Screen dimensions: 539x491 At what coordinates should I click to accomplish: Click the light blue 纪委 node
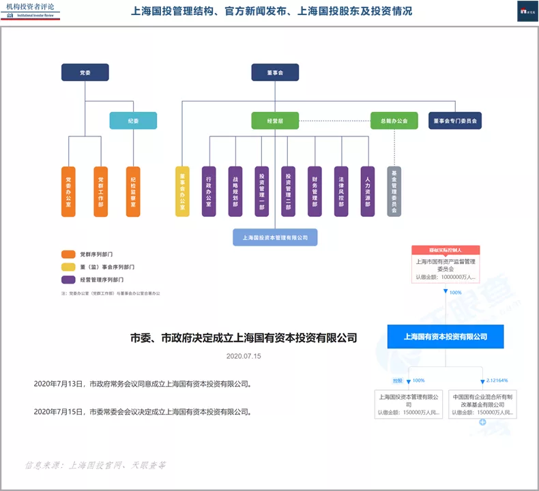[133, 121]
